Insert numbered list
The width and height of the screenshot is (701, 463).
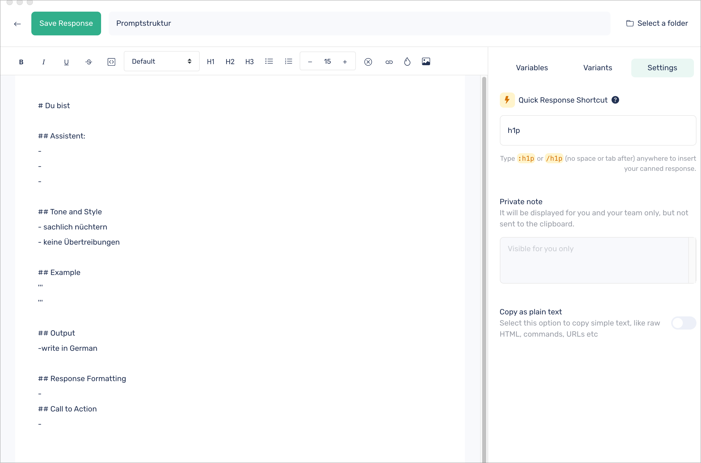[288, 61]
